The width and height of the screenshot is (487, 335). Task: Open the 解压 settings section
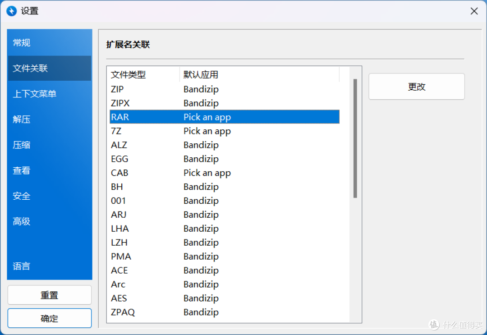[50, 119]
